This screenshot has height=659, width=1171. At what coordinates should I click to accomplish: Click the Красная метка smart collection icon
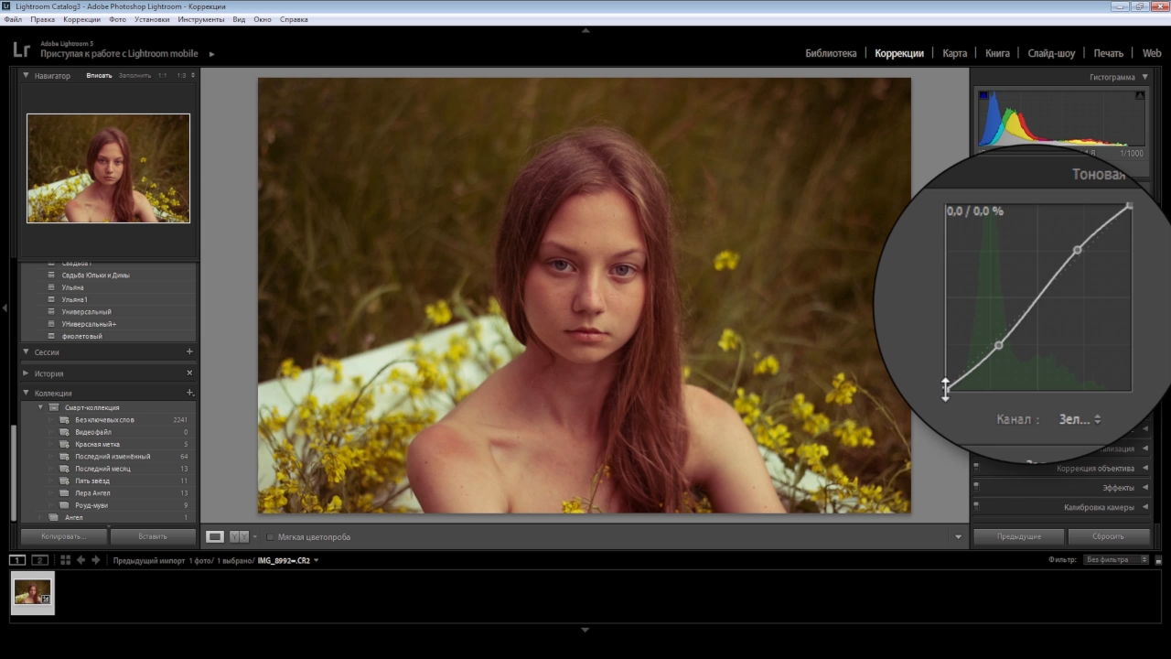tap(65, 444)
